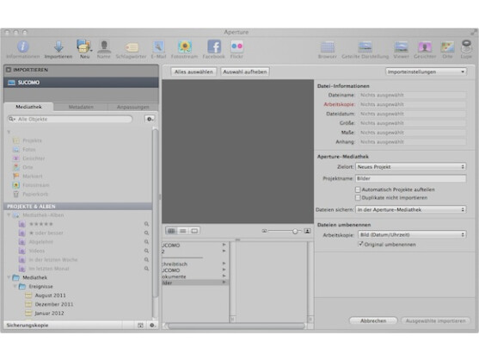Image resolution: width=479 pixels, height=360 pixels.
Task: Open Fotostream sunflower icon
Action: click(185, 47)
